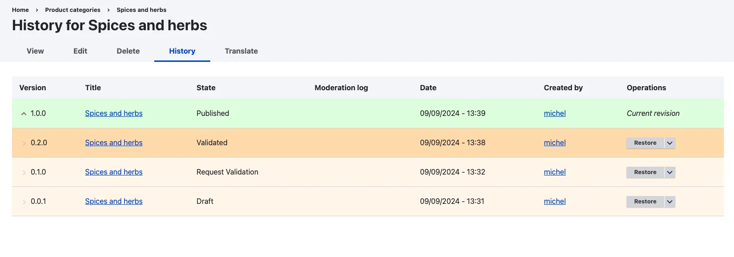Collapse the version 1.0.0 row chevron
Screen dimensions: 734x257
[24, 114]
